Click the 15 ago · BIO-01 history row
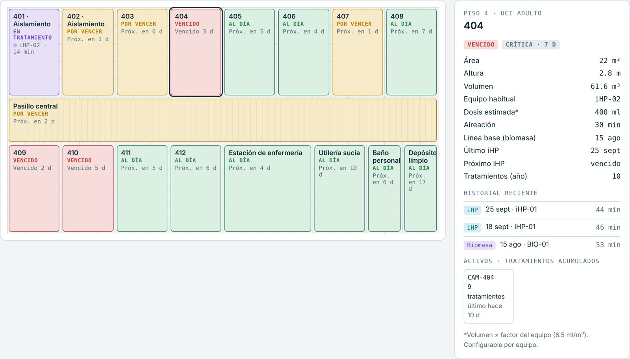 click(542, 245)
